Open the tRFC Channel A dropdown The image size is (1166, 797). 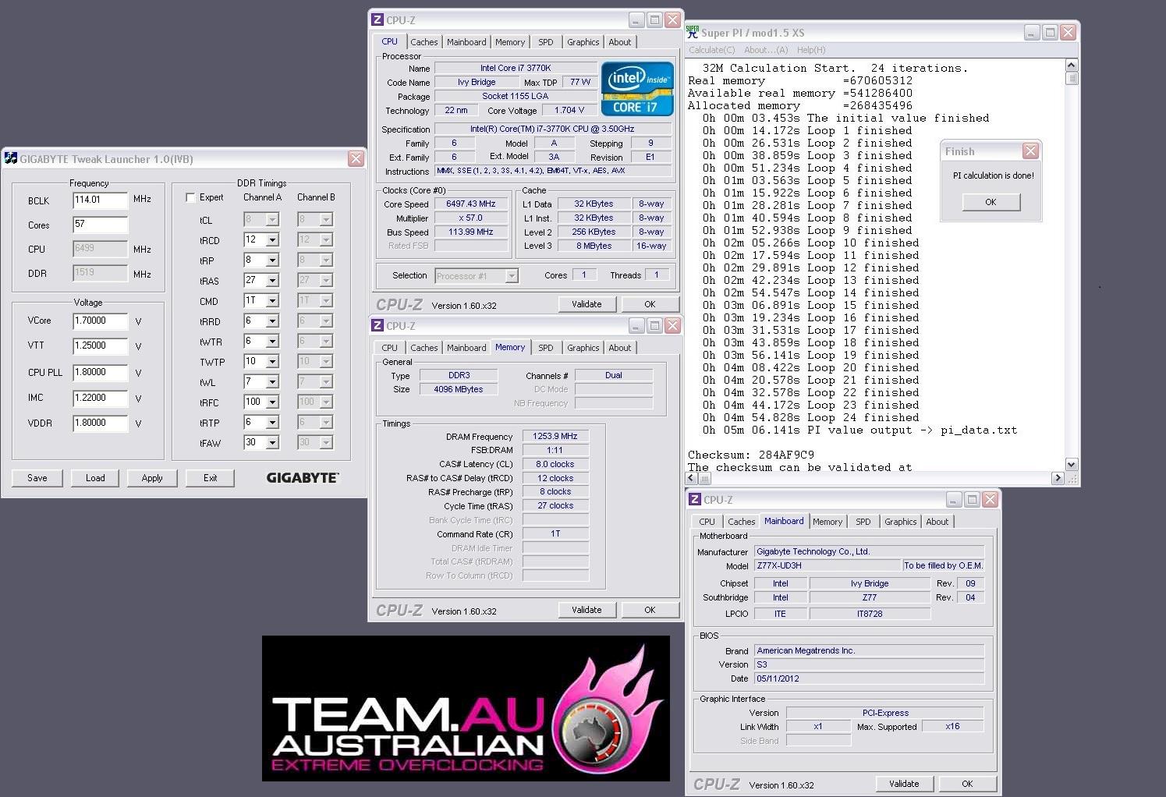(x=272, y=402)
